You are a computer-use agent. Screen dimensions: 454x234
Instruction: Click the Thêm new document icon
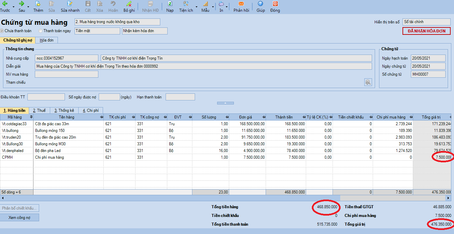coord(38,4)
